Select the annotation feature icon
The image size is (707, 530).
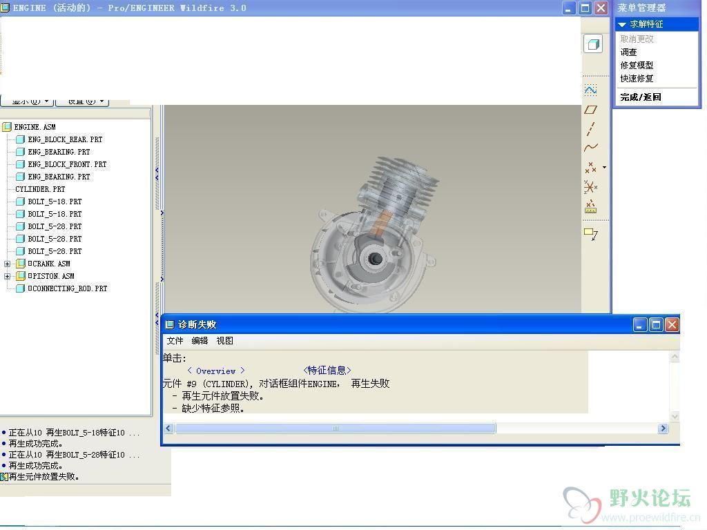(591, 234)
